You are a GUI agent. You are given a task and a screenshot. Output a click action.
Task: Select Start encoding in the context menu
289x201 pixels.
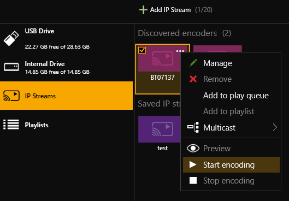231,165
